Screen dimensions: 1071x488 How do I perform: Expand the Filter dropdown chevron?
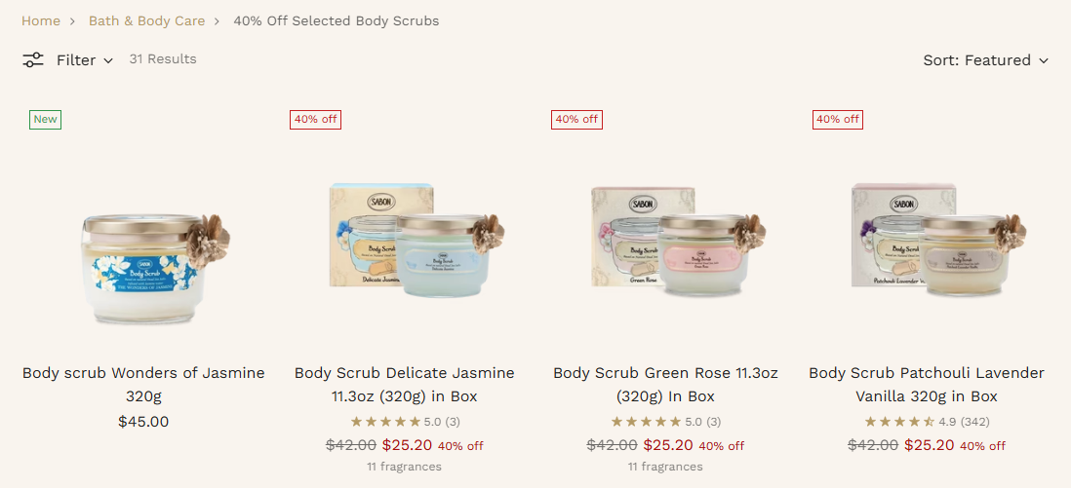click(x=108, y=60)
